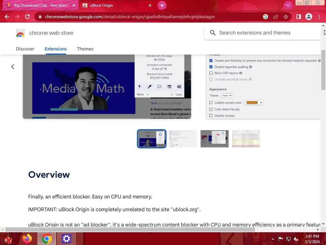The image size is (326, 245).
Task: Click the lightning bolt zapper icon
Action: tap(139, 86)
